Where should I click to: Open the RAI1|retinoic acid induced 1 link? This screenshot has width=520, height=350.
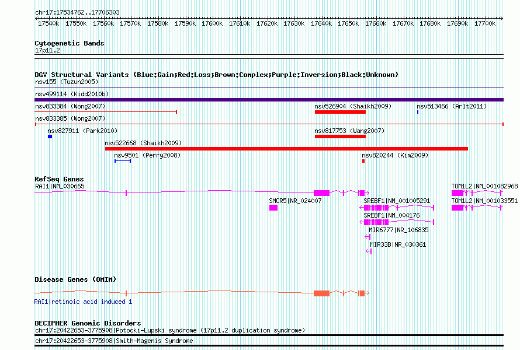click(x=83, y=302)
